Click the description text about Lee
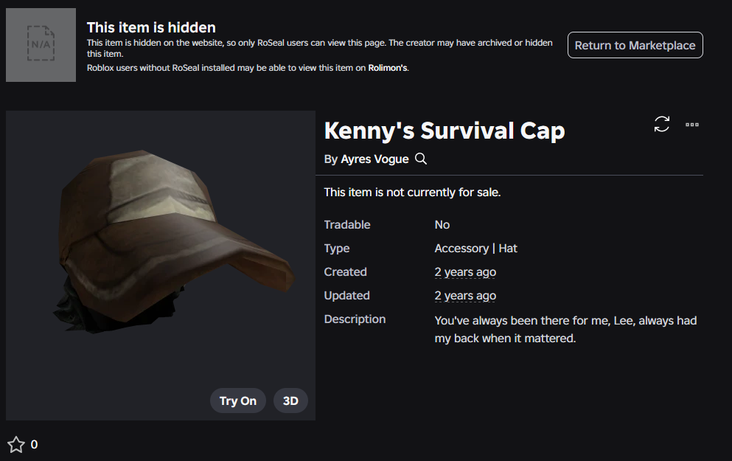 (x=565, y=329)
